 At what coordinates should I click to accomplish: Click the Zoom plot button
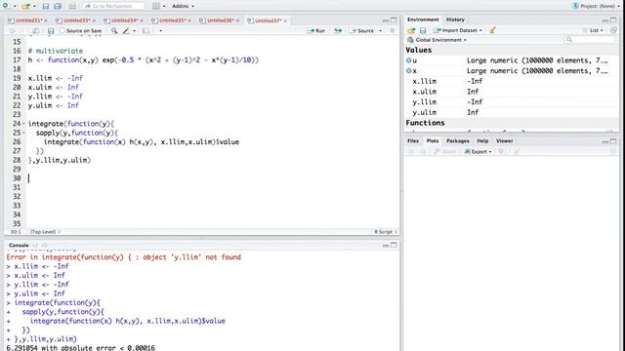[x=445, y=152]
